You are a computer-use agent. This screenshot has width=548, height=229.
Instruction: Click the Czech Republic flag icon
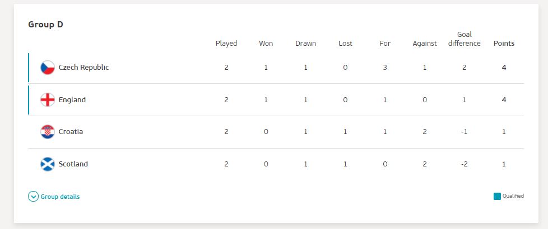[x=48, y=68]
